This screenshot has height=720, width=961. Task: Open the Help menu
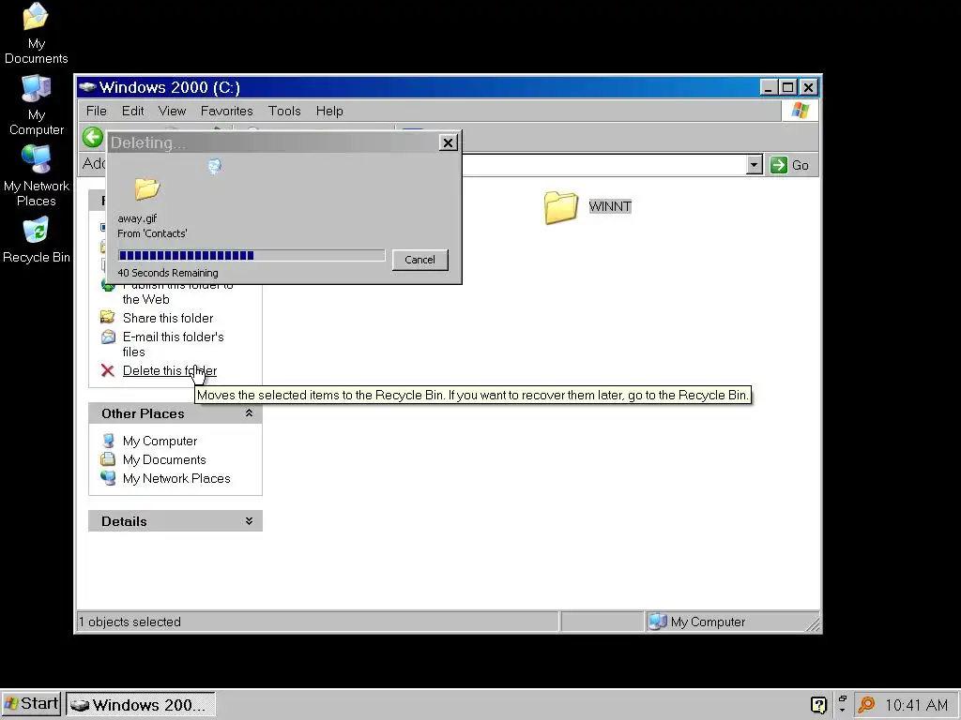pos(329,111)
